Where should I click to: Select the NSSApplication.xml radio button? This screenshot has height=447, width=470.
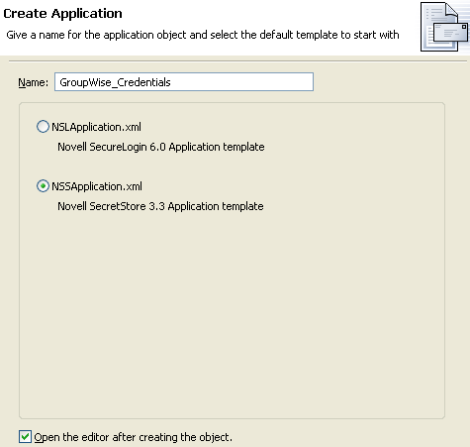[43, 186]
